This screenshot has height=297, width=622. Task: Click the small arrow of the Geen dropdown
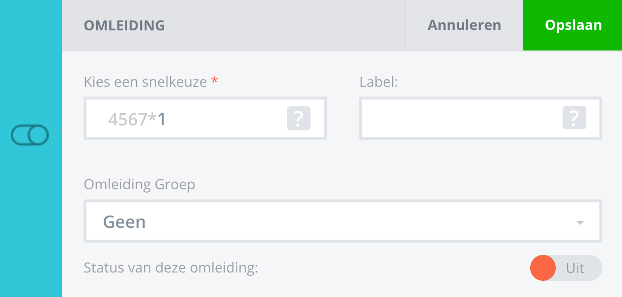point(580,223)
